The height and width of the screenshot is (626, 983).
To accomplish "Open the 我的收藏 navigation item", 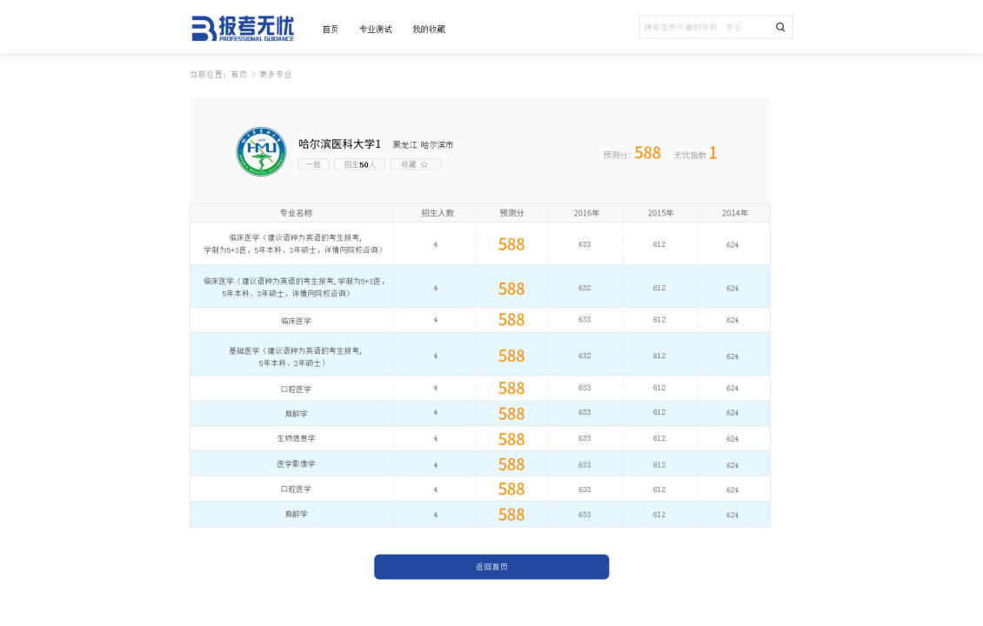I will pos(429,29).
